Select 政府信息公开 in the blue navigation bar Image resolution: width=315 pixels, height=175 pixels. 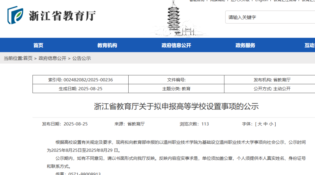[176, 45]
